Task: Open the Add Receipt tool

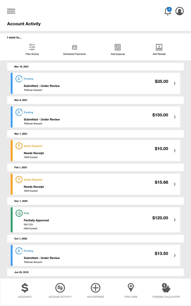Action: coord(159,49)
